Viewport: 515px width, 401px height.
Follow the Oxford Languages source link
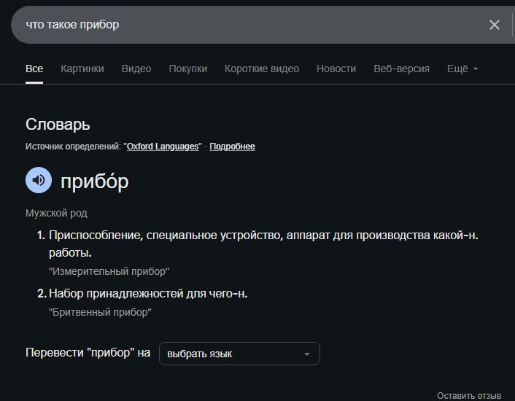tap(163, 147)
